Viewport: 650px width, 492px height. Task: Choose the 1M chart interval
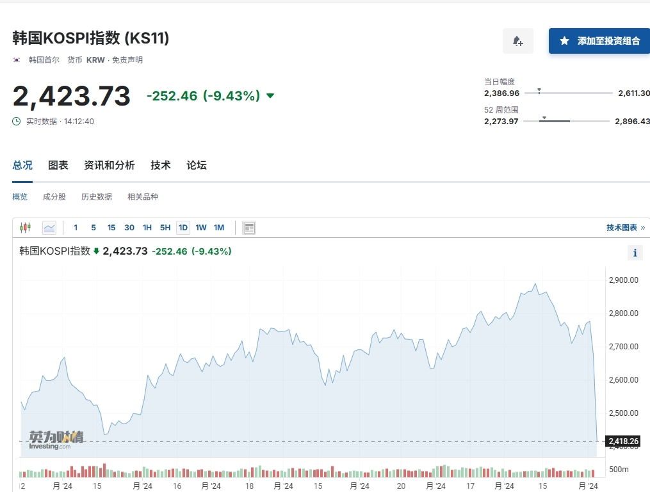219,228
